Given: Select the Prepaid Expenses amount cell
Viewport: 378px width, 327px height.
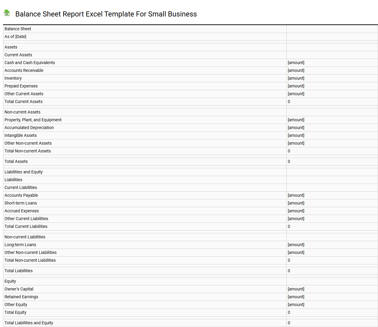Looking at the screenshot, I should coord(296,86).
